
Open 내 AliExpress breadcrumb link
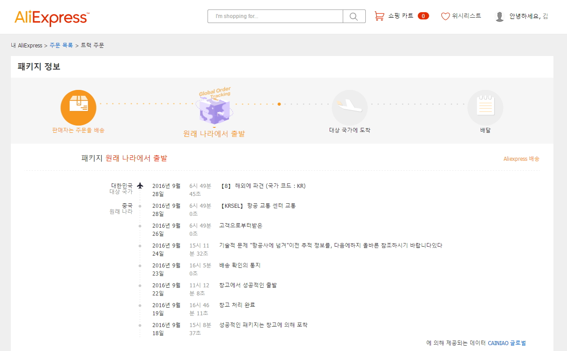pyautogui.click(x=26, y=46)
